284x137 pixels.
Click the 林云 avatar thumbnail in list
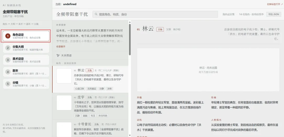64,76
